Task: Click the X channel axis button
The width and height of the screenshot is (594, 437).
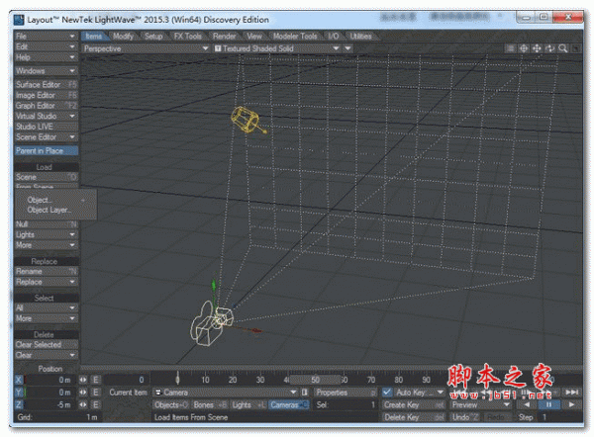Action: click(x=19, y=380)
